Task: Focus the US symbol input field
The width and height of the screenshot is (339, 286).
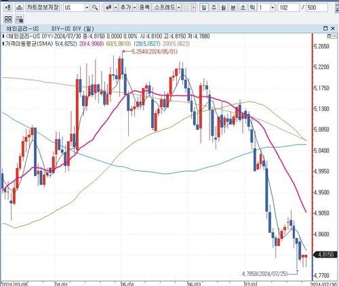Action: [x=74, y=8]
